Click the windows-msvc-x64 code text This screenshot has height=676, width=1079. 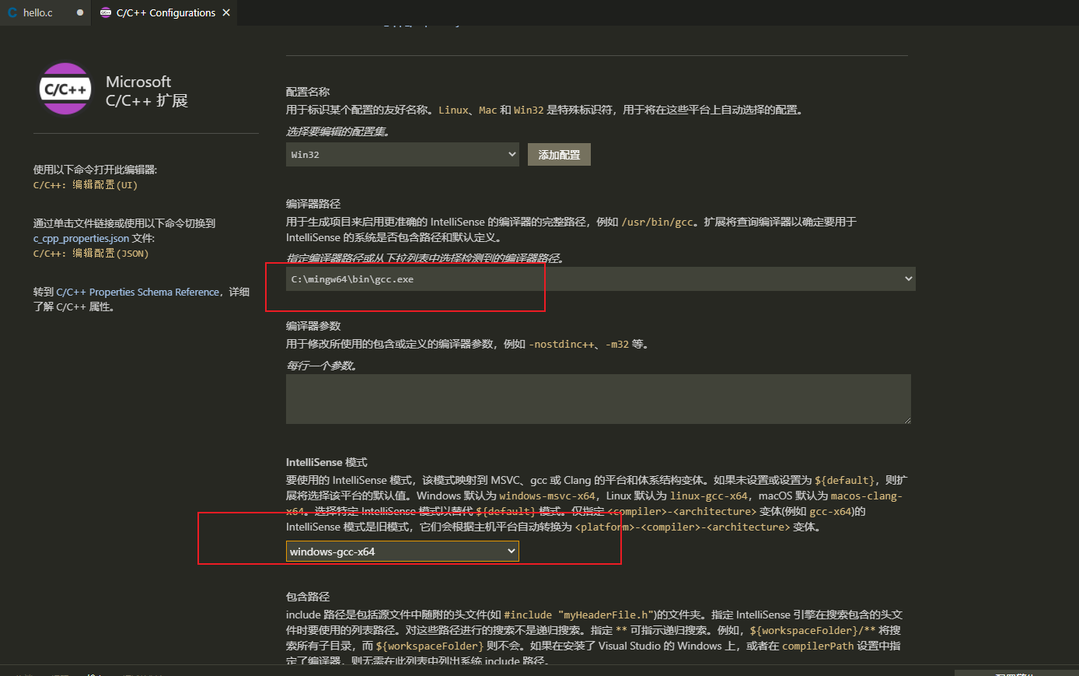(x=547, y=496)
